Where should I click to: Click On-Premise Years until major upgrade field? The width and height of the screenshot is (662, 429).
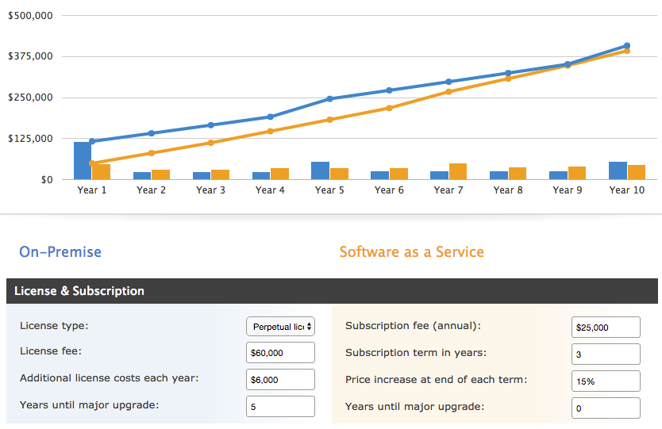(280, 407)
